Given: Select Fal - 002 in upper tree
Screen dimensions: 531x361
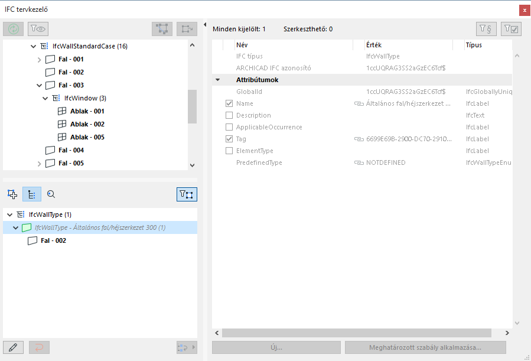Looking at the screenshot, I should (x=71, y=72).
